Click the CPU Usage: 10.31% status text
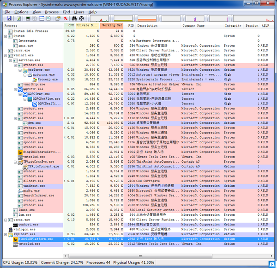Viewport: 277px width, 268px height. click(x=20, y=262)
